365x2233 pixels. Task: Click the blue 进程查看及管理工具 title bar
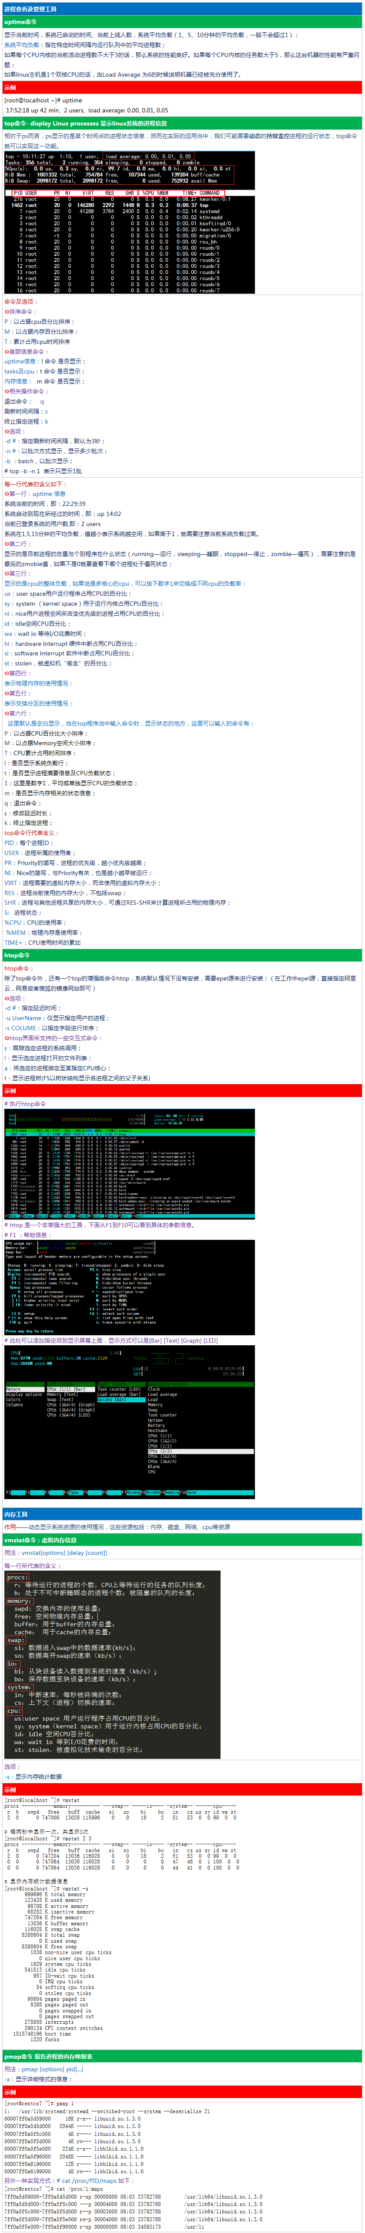click(183, 9)
